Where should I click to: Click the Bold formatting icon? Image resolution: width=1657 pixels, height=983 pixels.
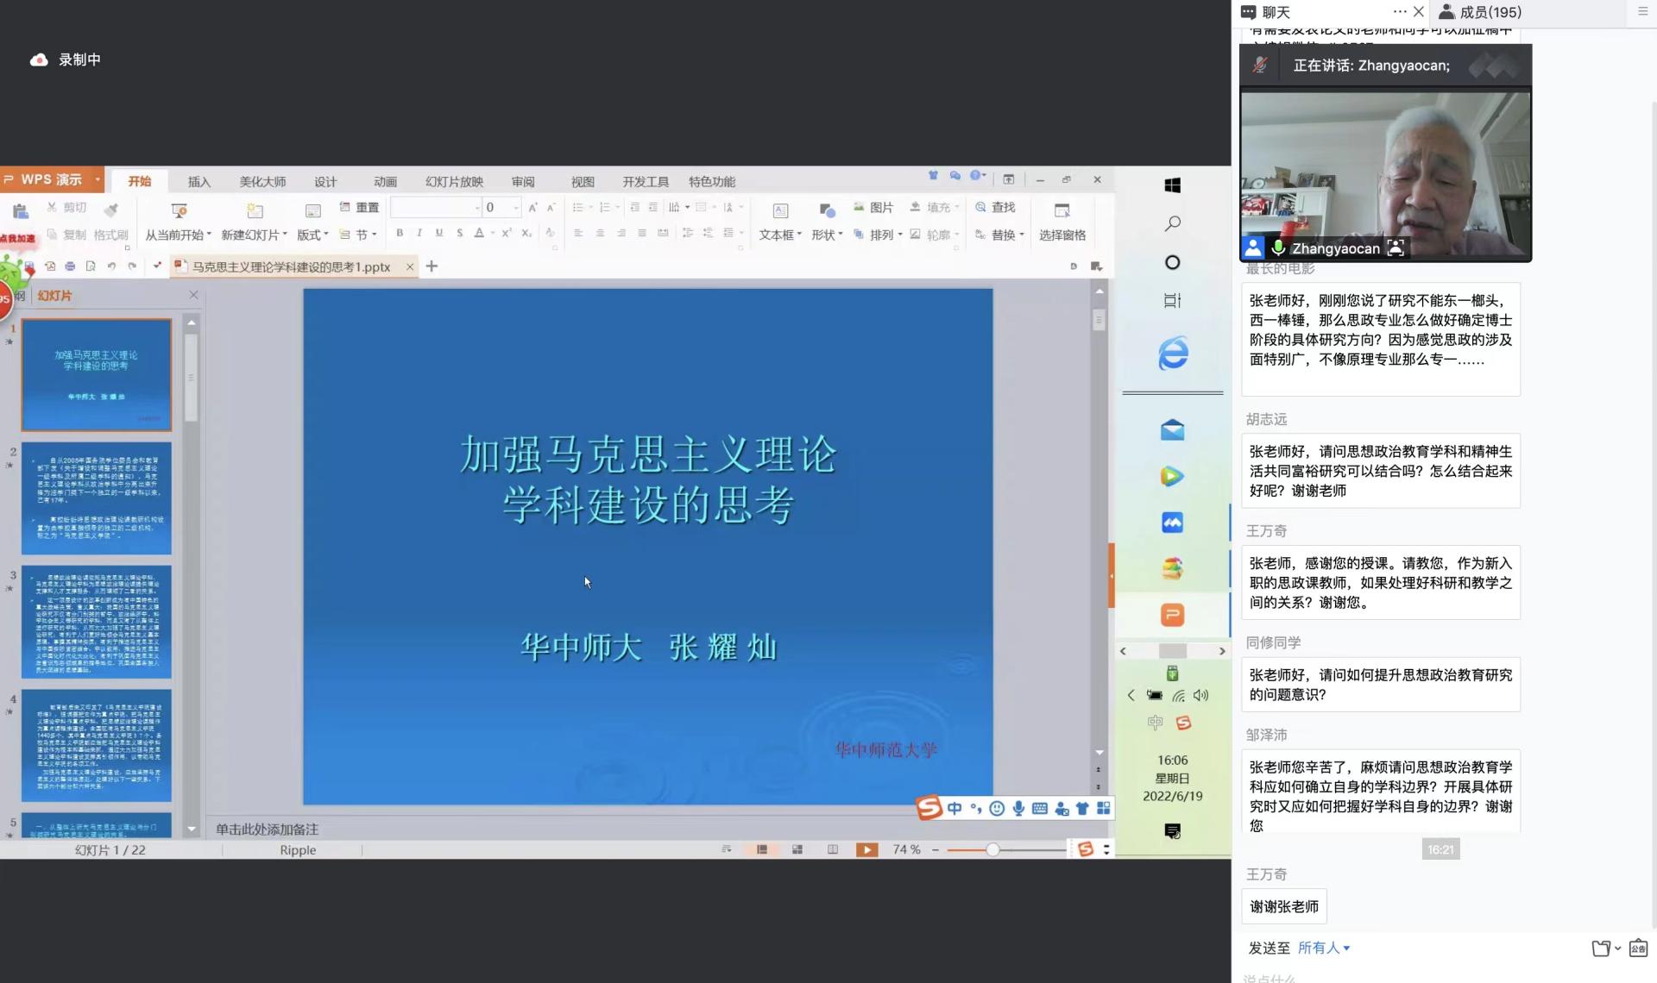click(x=400, y=233)
